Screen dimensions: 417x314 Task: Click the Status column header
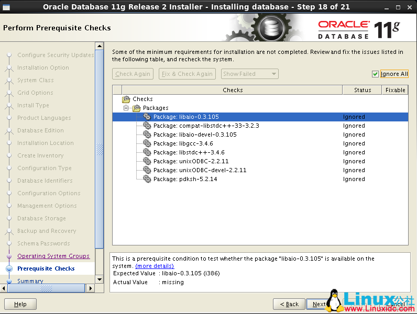click(362, 90)
